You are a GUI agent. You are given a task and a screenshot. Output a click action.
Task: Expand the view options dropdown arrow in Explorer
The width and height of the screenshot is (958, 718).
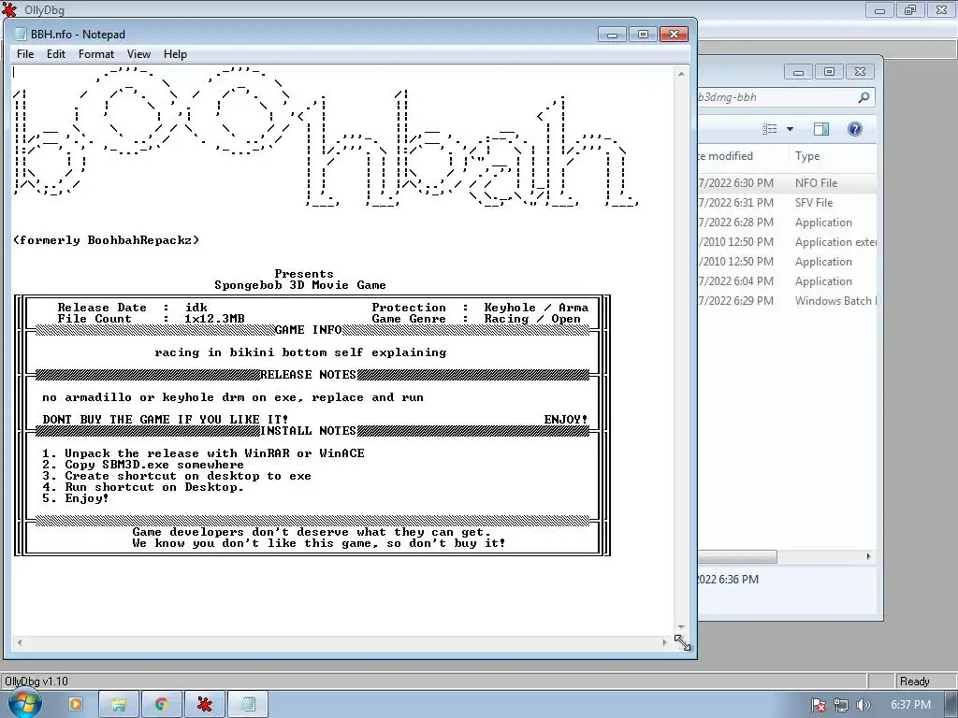point(790,129)
